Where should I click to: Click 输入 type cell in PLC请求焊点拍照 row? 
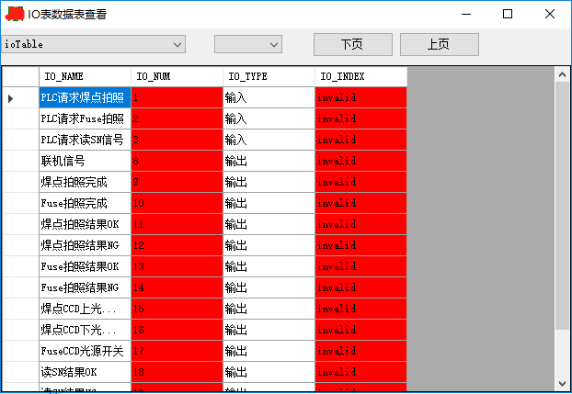(x=269, y=97)
